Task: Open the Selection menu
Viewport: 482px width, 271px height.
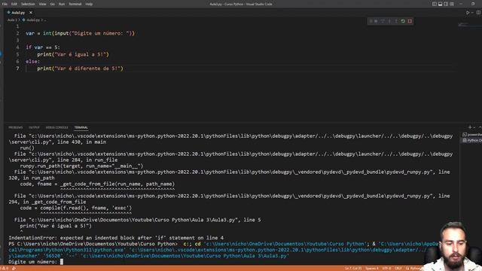Action: tap(28, 4)
